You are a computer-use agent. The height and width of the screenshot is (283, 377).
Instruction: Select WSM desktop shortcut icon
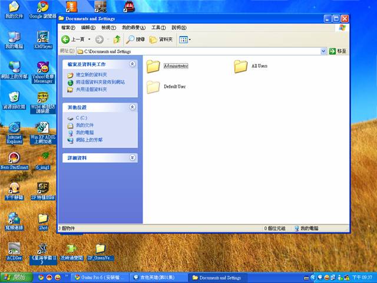tap(43, 103)
